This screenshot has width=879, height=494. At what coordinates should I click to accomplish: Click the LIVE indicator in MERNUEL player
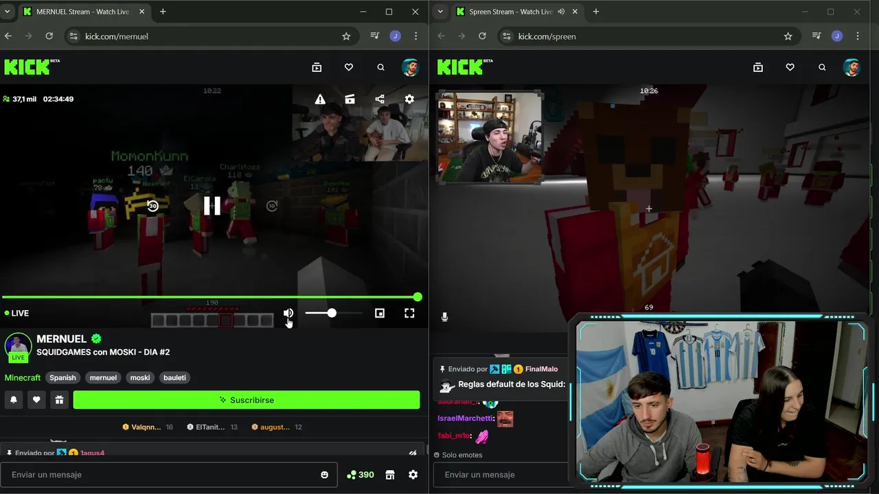point(16,313)
